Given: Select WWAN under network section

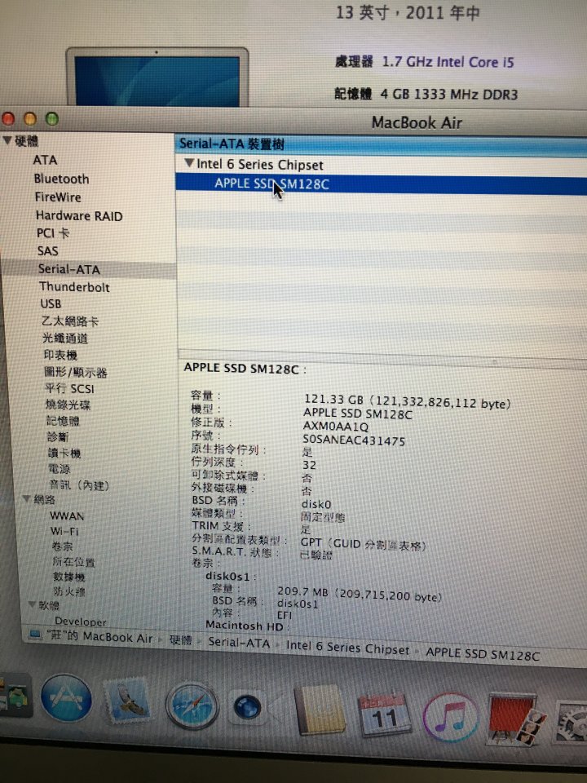Looking at the screenshot, I should pyautogui.click(x=66, y=515).
